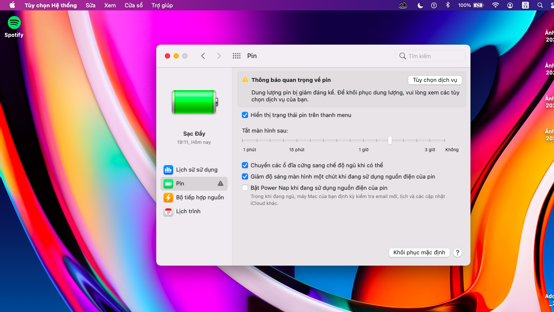Open the Wi-Fi status menu
The height and width of the screenshot is (312, 554).
pos(496,5)
